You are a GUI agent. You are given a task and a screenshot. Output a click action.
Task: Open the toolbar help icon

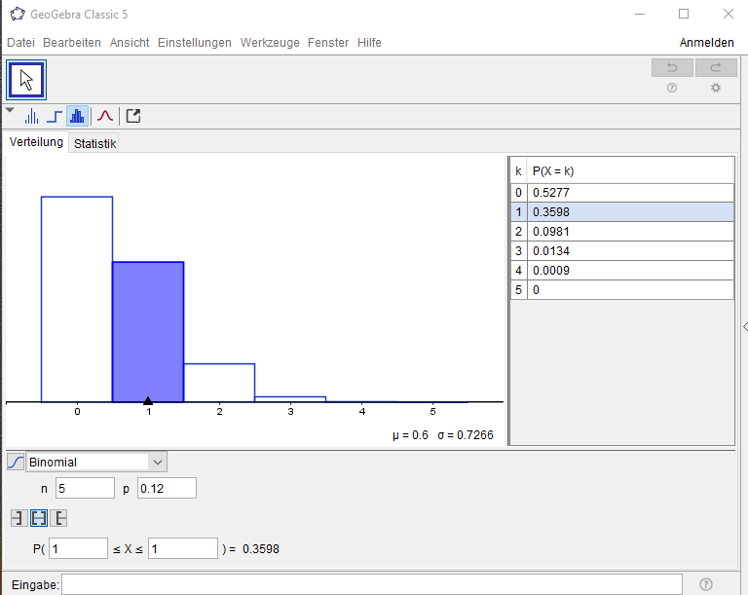[672, 88]
